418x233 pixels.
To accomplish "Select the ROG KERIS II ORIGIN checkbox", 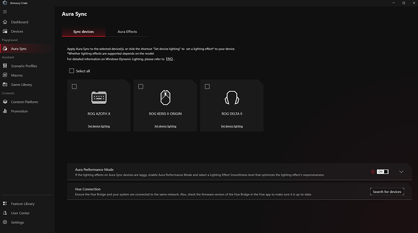I will pos(141,87).
